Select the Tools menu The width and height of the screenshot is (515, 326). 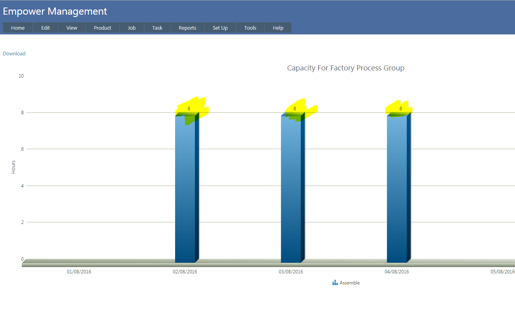(250, 28)
